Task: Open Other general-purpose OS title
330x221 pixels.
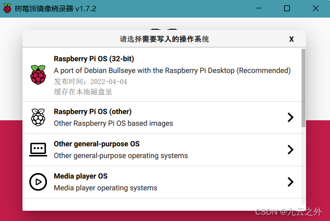Action: [97, 144]
